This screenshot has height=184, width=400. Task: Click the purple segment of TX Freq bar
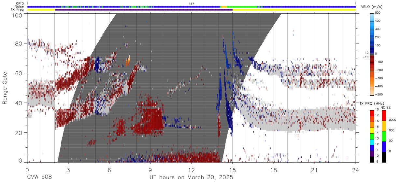(144, 10)
